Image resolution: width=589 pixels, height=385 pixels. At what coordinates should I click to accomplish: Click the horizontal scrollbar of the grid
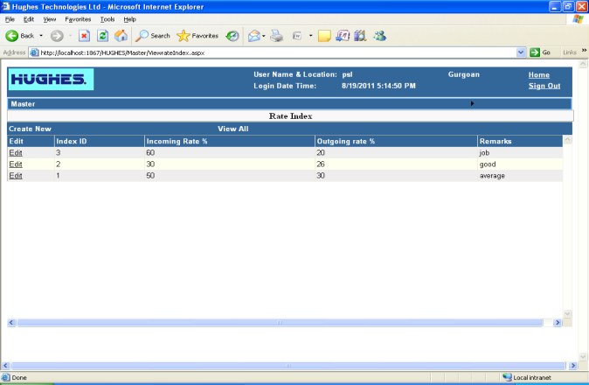point(280,323)
